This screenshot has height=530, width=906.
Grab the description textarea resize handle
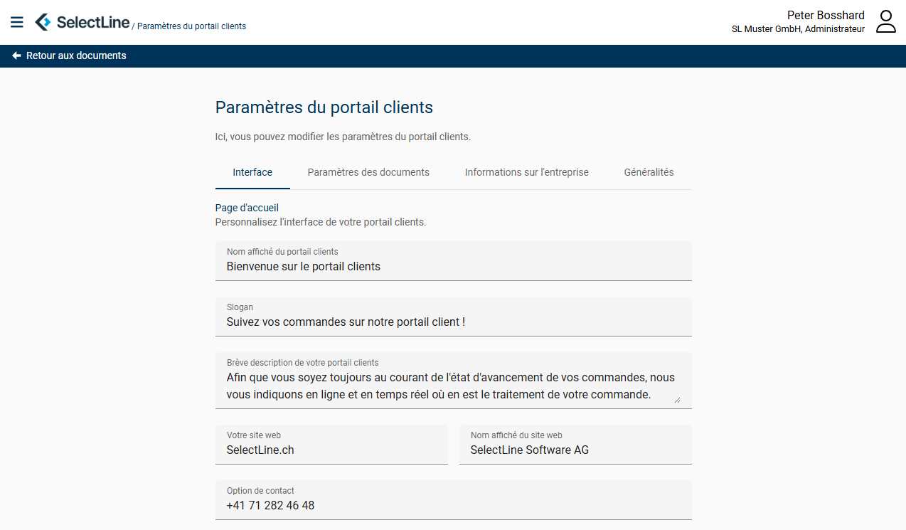[x=676, y=400]
